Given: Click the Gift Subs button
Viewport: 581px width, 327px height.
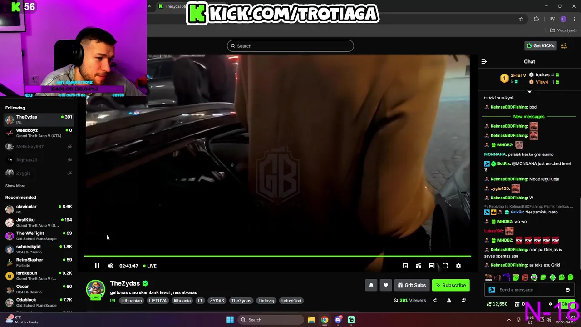Looking at the screenshot, I should point(412,285).
